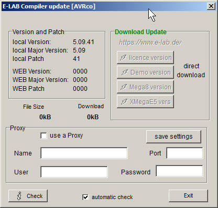
Task: Focus the proxy Name text field
Action: click(x=84, y=153)
